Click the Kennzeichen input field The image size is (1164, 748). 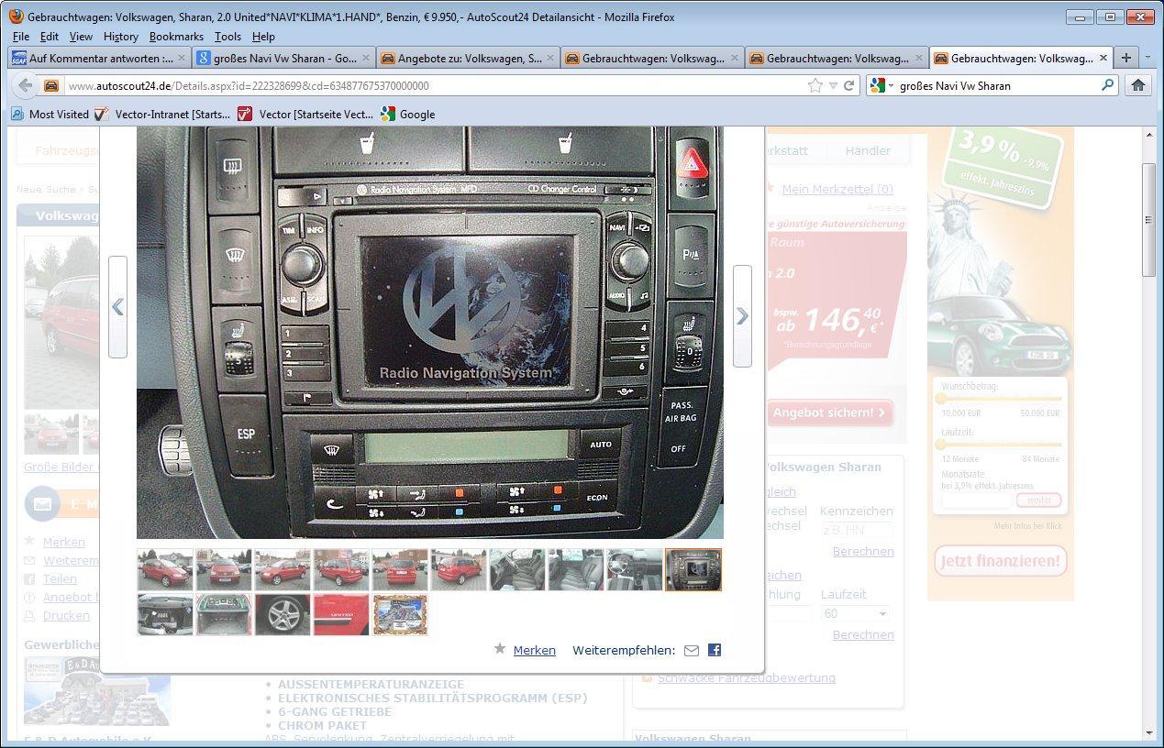[x=857, y=530]
